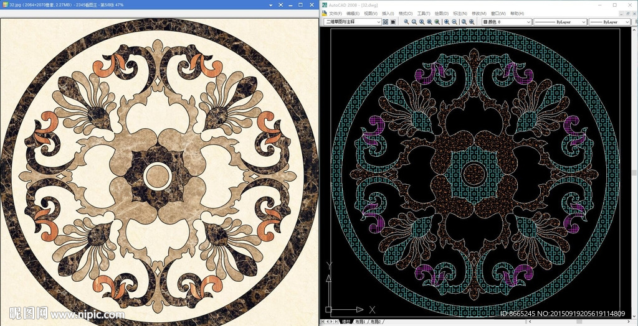The image size is (638, 326).
Task: Expand the workspace dropdown 二维草图与注释
Action: coord(378,22)
